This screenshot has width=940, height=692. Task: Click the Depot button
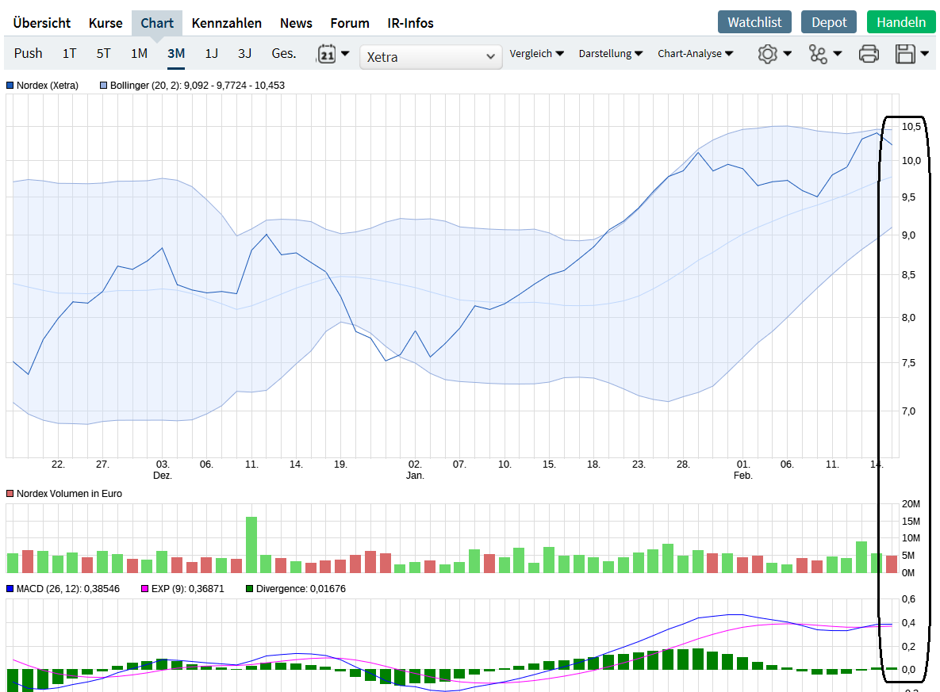(x=829, y=22)
